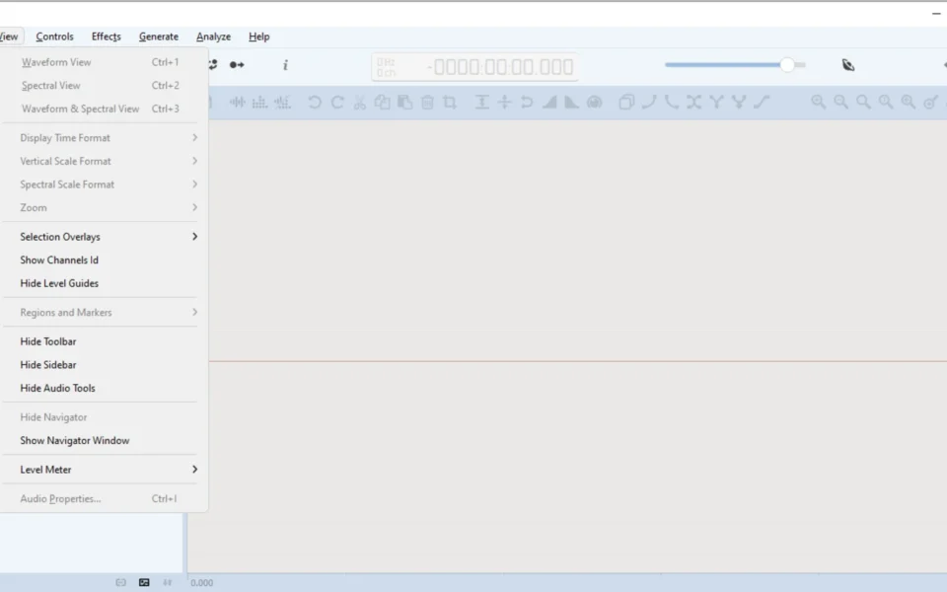Select Waveform View
The image size is (947, 592).
(101, 62)
